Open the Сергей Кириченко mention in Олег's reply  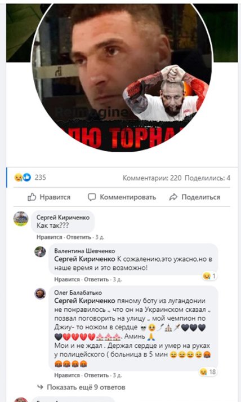84,301
